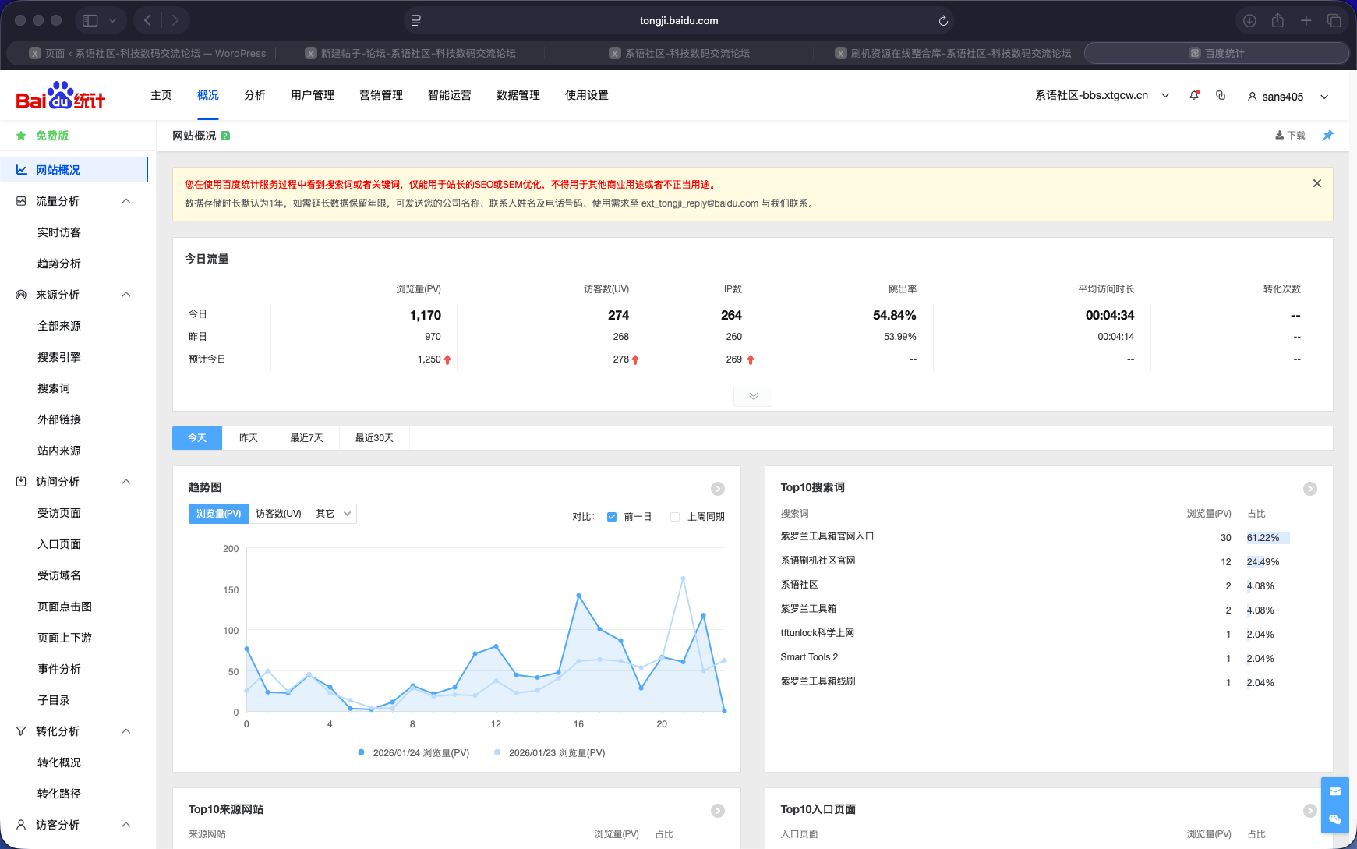Click the arrow icon on 趋势图 panel

coord(717,489)
